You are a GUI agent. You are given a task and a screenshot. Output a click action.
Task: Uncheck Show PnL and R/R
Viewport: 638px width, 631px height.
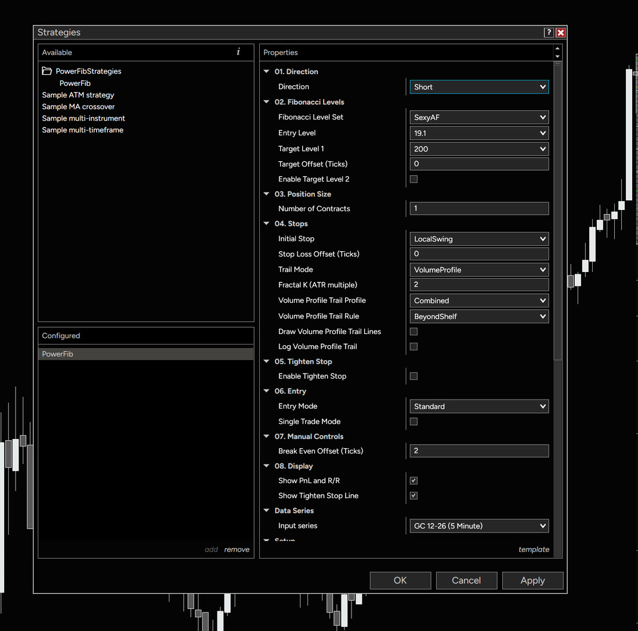tap(414, 481)
